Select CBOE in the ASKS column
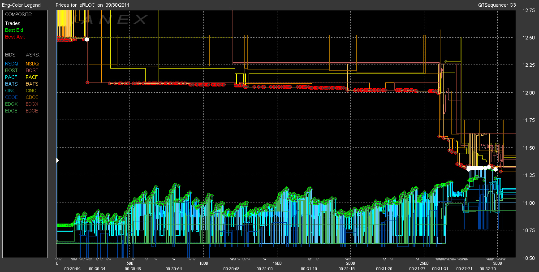 pos(33,97)
